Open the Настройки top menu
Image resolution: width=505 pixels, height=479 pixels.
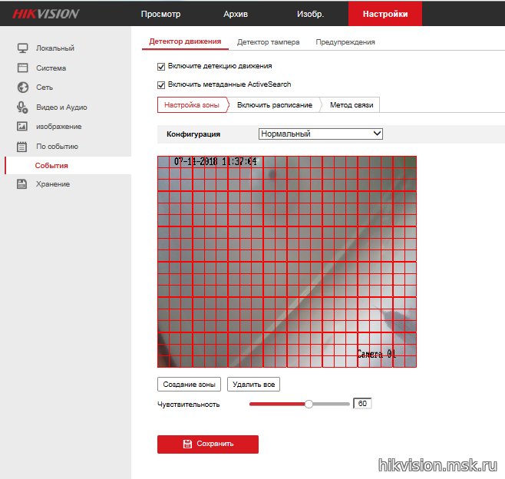(x=385, y=14)
